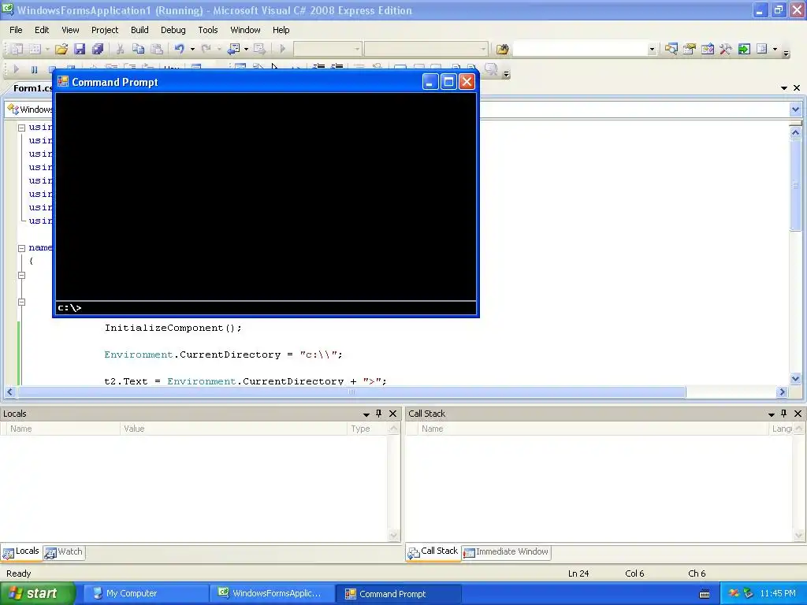Open the standard toolbar options overflow
807x605 pixels.
[786, 53]
